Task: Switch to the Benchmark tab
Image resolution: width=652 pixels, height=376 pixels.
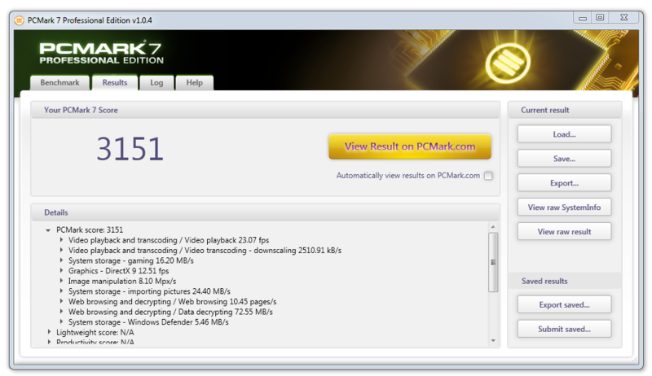Action: 59,82
